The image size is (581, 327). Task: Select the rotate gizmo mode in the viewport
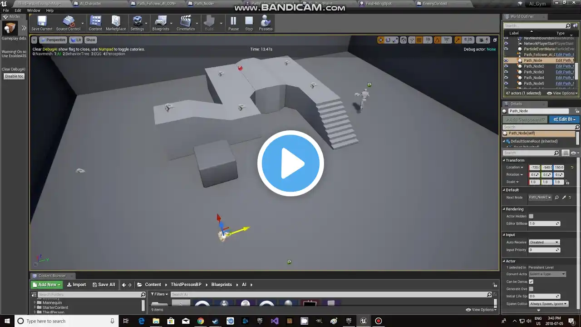click(388, 40)
